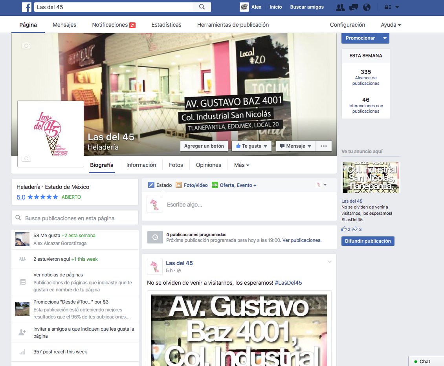The image size is (444, 366).
Task: Click the invite friends person icon
Action: click(22, 332)
